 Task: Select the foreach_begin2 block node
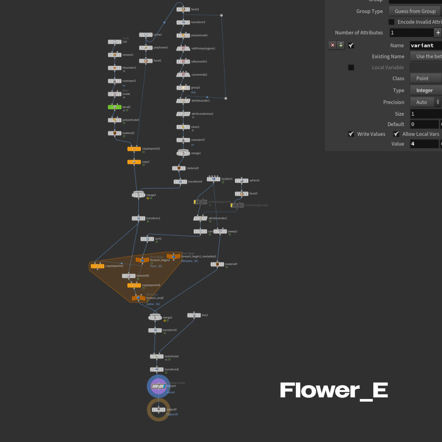coord(142,260)
